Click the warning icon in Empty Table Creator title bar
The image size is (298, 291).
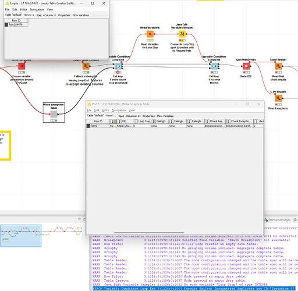(8, 3)
